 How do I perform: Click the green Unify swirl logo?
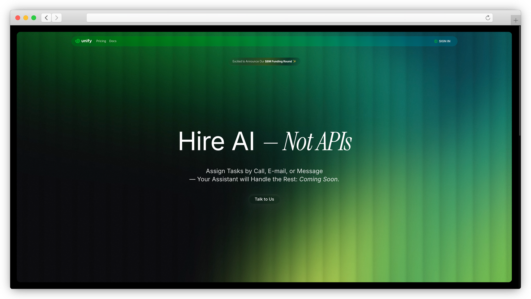[x=78, y=41]
